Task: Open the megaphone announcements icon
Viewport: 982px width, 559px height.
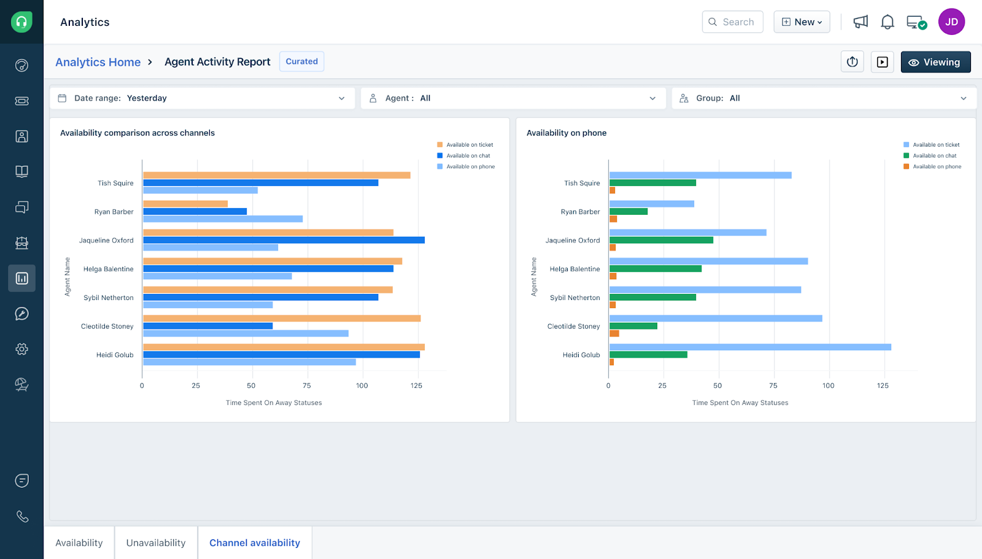Action: tap(860, 22)
